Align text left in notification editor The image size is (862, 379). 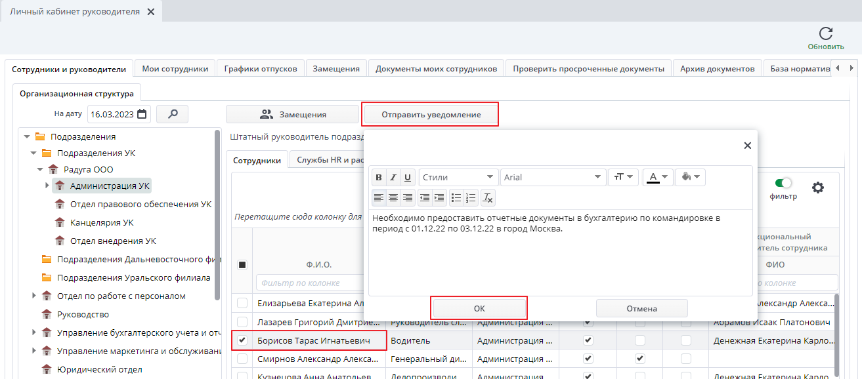point(379,197)
